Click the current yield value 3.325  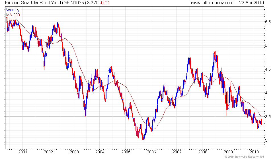pyautogui.click(x=93, y=3)
